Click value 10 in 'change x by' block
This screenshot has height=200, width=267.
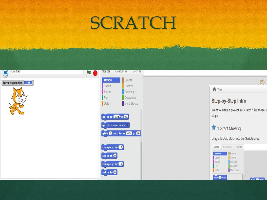[120, 147]
